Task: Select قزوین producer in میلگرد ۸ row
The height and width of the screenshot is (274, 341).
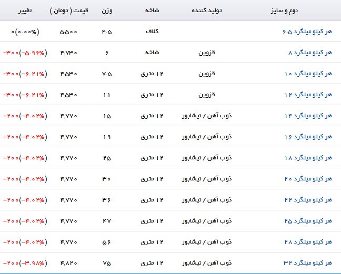Action: tap(207, 53)
